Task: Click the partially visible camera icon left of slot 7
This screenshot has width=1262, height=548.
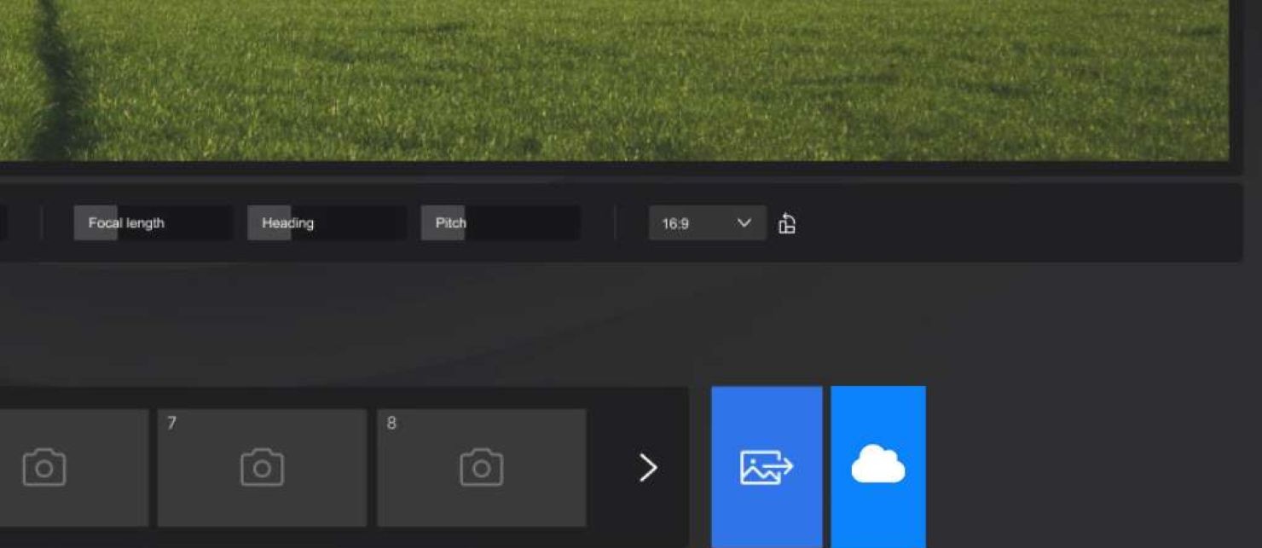Action: [x=43, y=468]
